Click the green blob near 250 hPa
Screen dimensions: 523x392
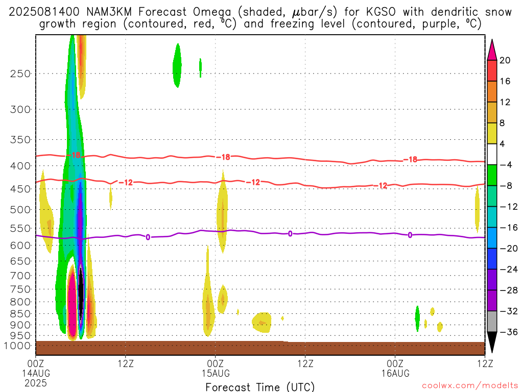(177, 66)
